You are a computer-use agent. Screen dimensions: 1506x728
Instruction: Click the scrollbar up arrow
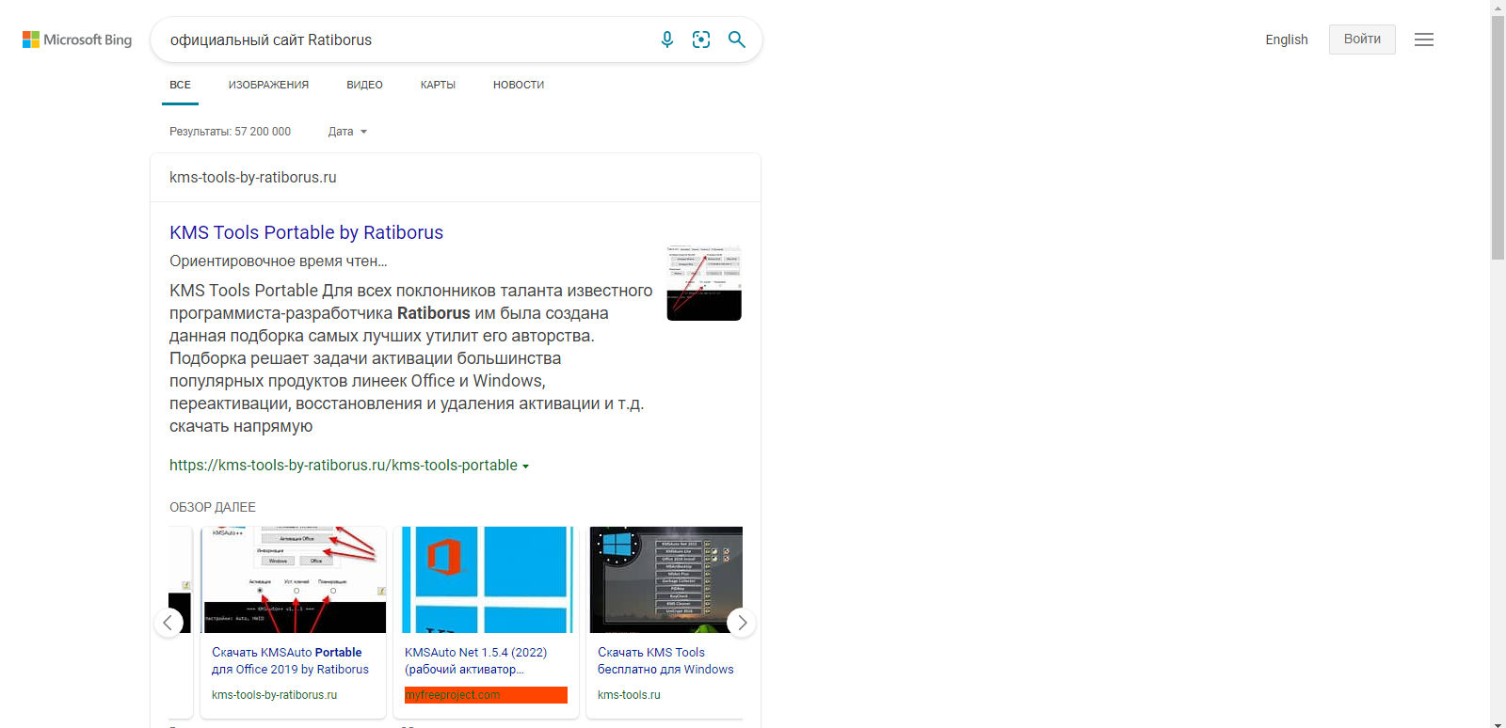[1498, 8]
